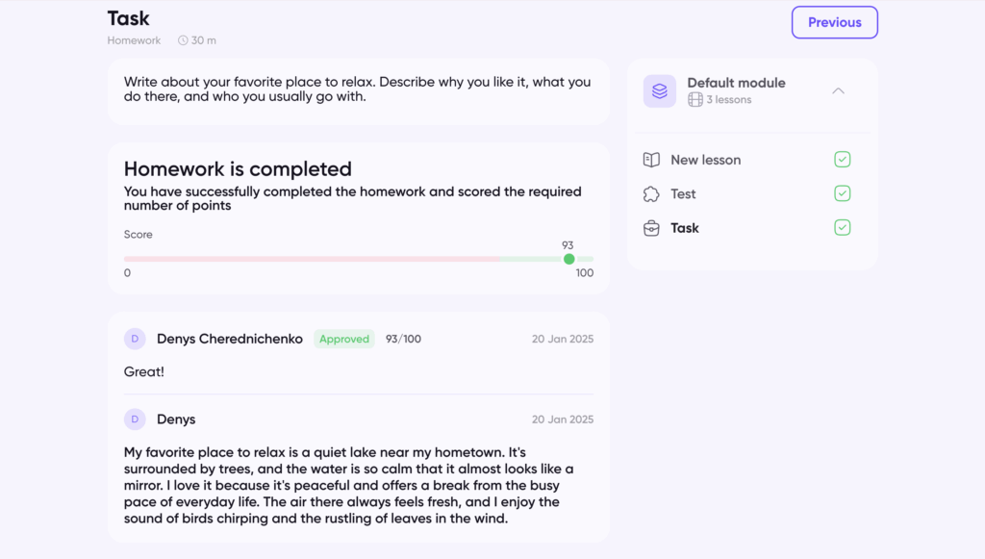Click the briefcase icon beside Task
Viewport: 985px width, 559px height.
pyautogui.click(x=651, y=228)
